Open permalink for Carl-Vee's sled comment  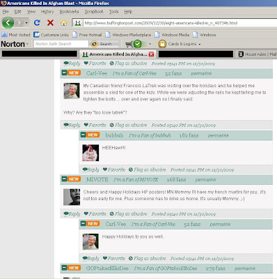point(201,73)
